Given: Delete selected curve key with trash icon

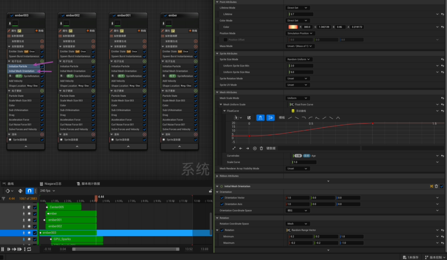Looking at the screenshot, I should (x=262, y=148).
